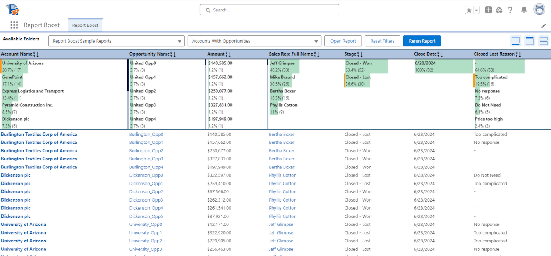The image size is (551, 256).
Task: Filter by Express Logistics and Transport summary
Action: pyautogui.click(x=33, y=91)
